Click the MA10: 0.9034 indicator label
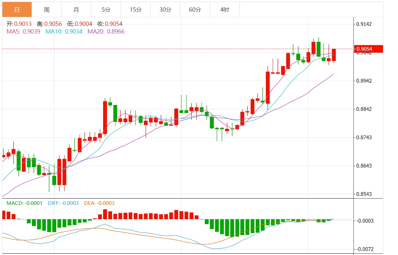 (x=64, y=32)
